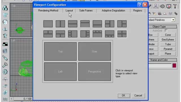This screenshot has width=181, height=102.
Task: Choose layout with three small viewports on bottom
Action: click(109, 34)
